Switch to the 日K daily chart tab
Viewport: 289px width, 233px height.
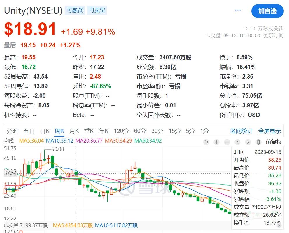(45, 131)
